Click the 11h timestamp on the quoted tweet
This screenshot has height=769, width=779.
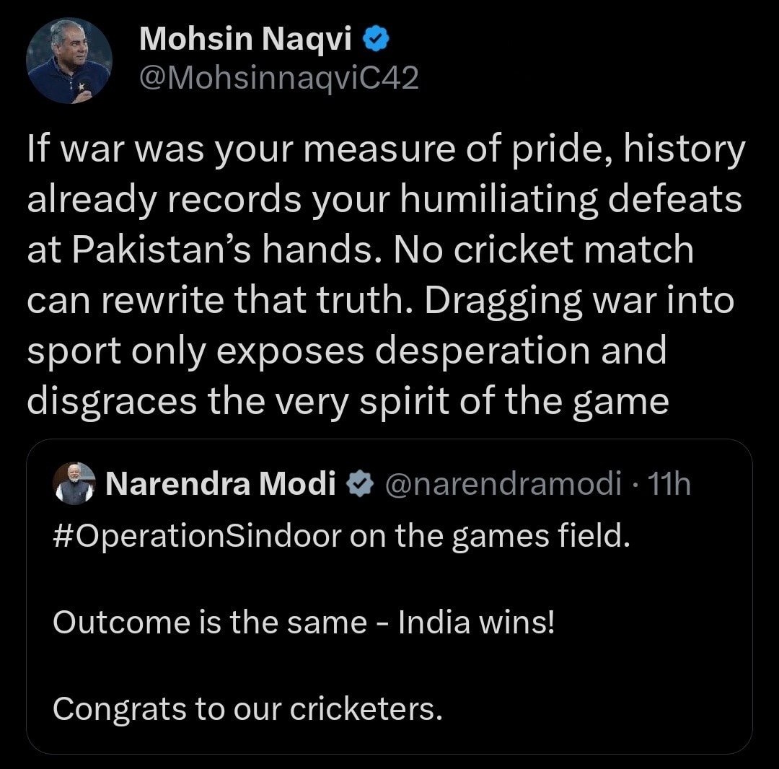[670, 485]
